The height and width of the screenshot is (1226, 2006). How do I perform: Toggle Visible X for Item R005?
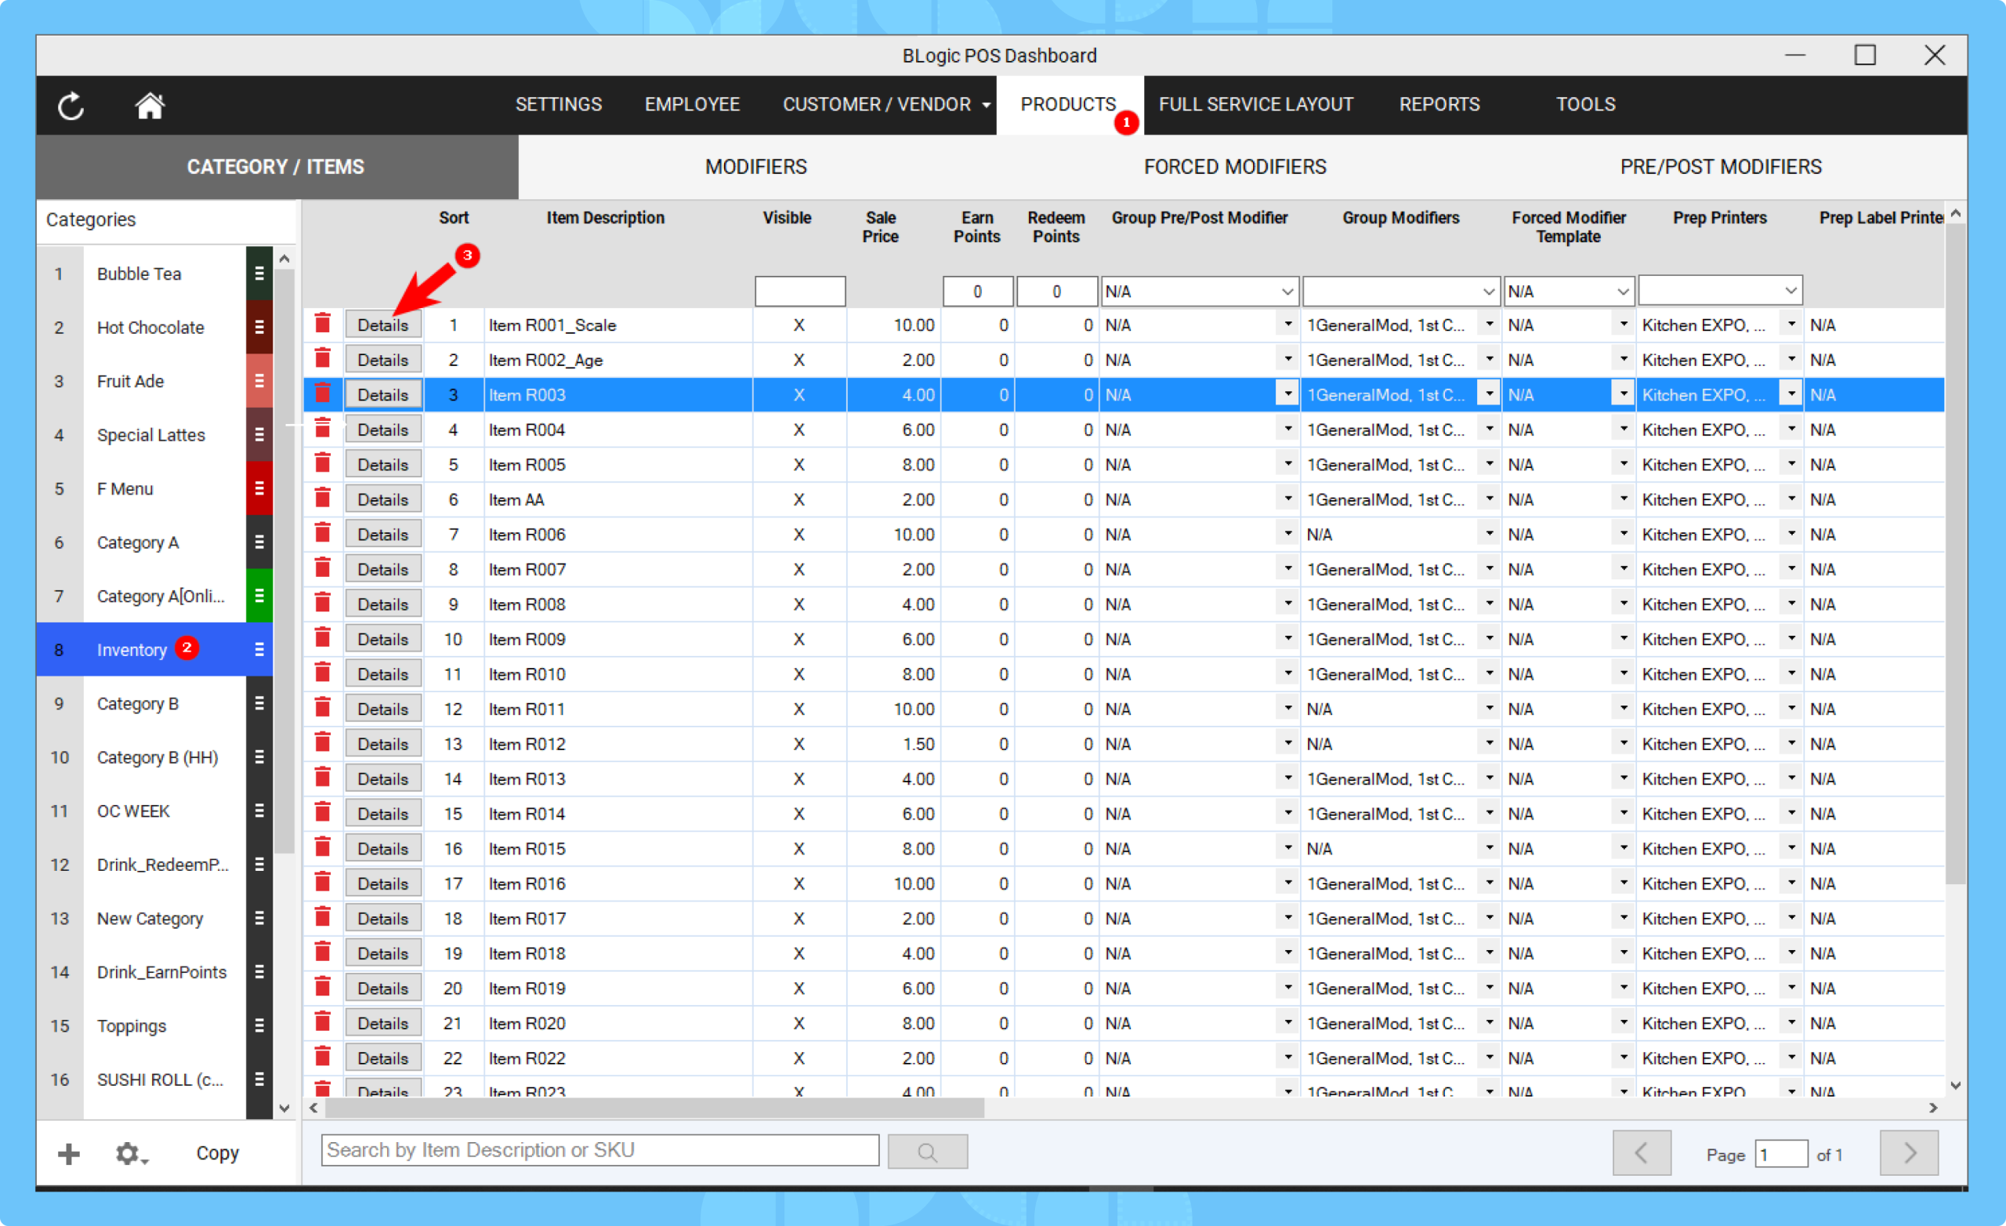(x=798, y=464)
